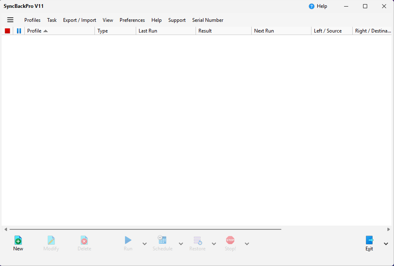This screenshot has width=394, height=266.
Task: Click the red stop column header icon
Action: pos(7,31)
